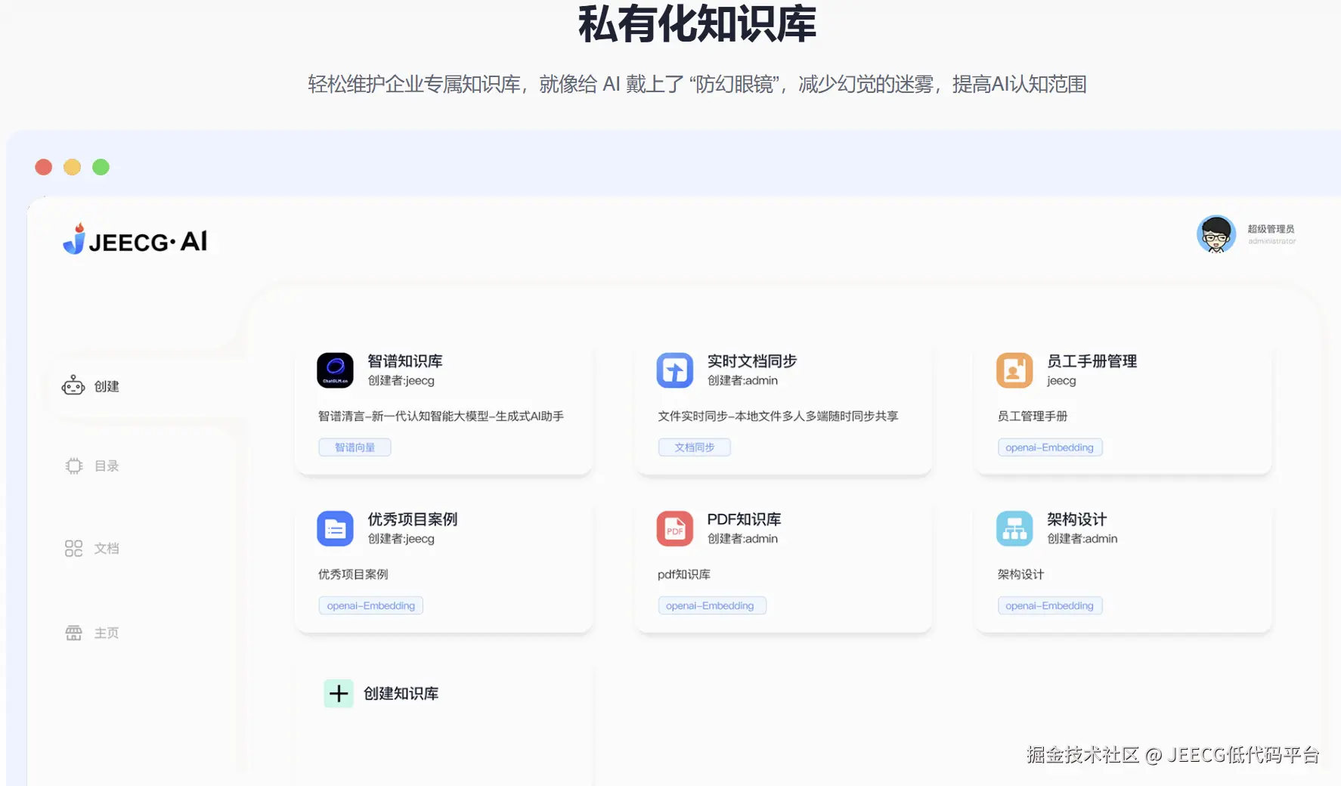Click the 实时文档同步 sync icon
This screenshot has height=786, width=1341.
click(x=674, y=370)
